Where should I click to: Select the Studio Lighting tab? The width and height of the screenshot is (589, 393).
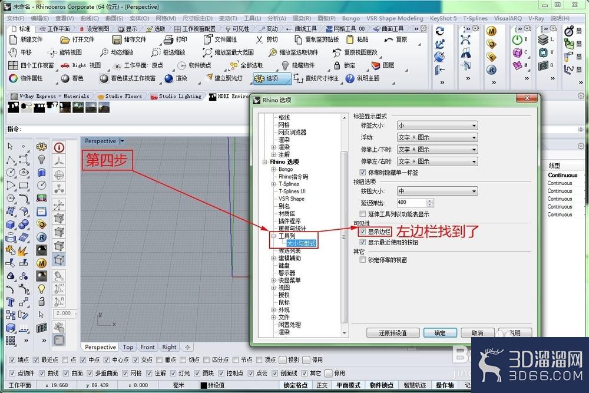pos(176,97)
